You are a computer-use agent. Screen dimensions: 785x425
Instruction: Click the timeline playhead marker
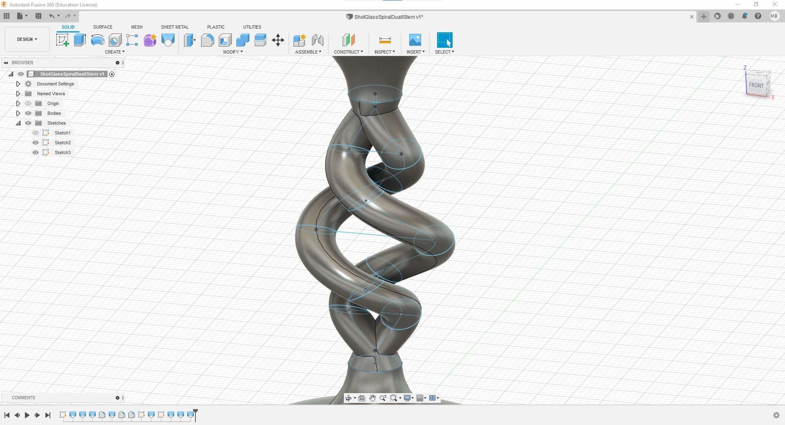tap(195, 414)
